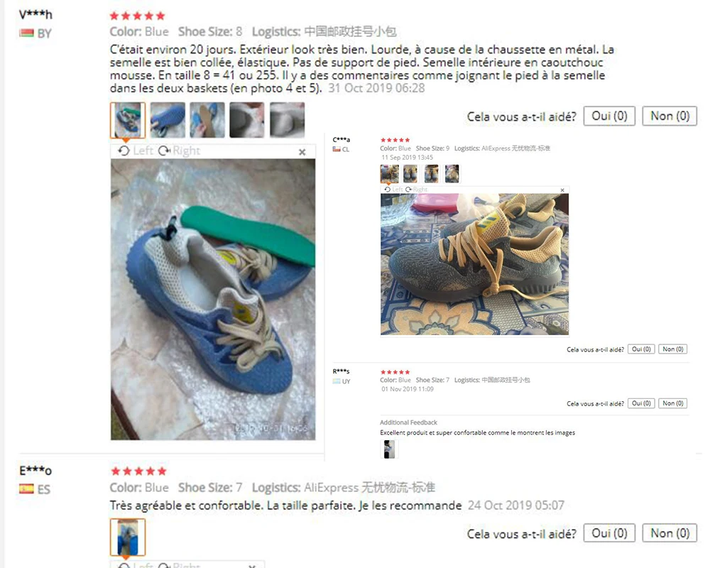Rotate left in C***a's photo viewer
Image resolution: width=710 pixels, height=568 pixels.
click(x=393, y=190)
